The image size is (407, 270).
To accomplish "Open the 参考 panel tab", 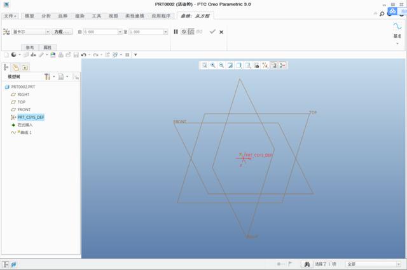I will point(30,48).
